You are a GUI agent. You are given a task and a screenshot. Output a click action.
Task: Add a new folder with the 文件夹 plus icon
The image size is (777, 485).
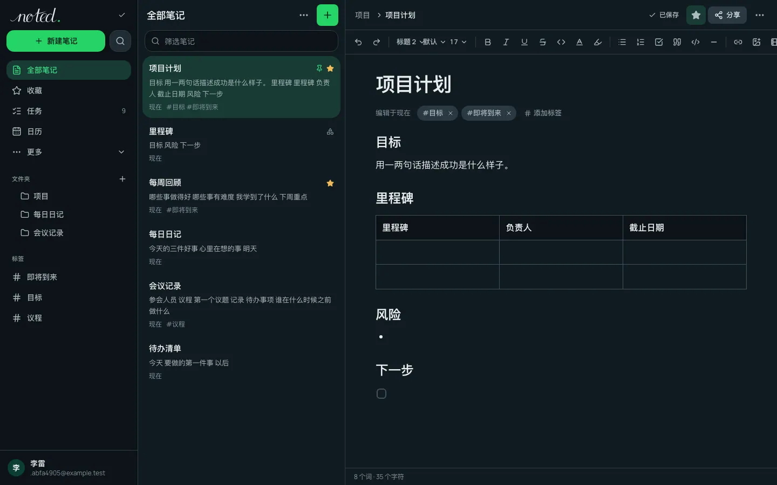[x=122, y=179]
